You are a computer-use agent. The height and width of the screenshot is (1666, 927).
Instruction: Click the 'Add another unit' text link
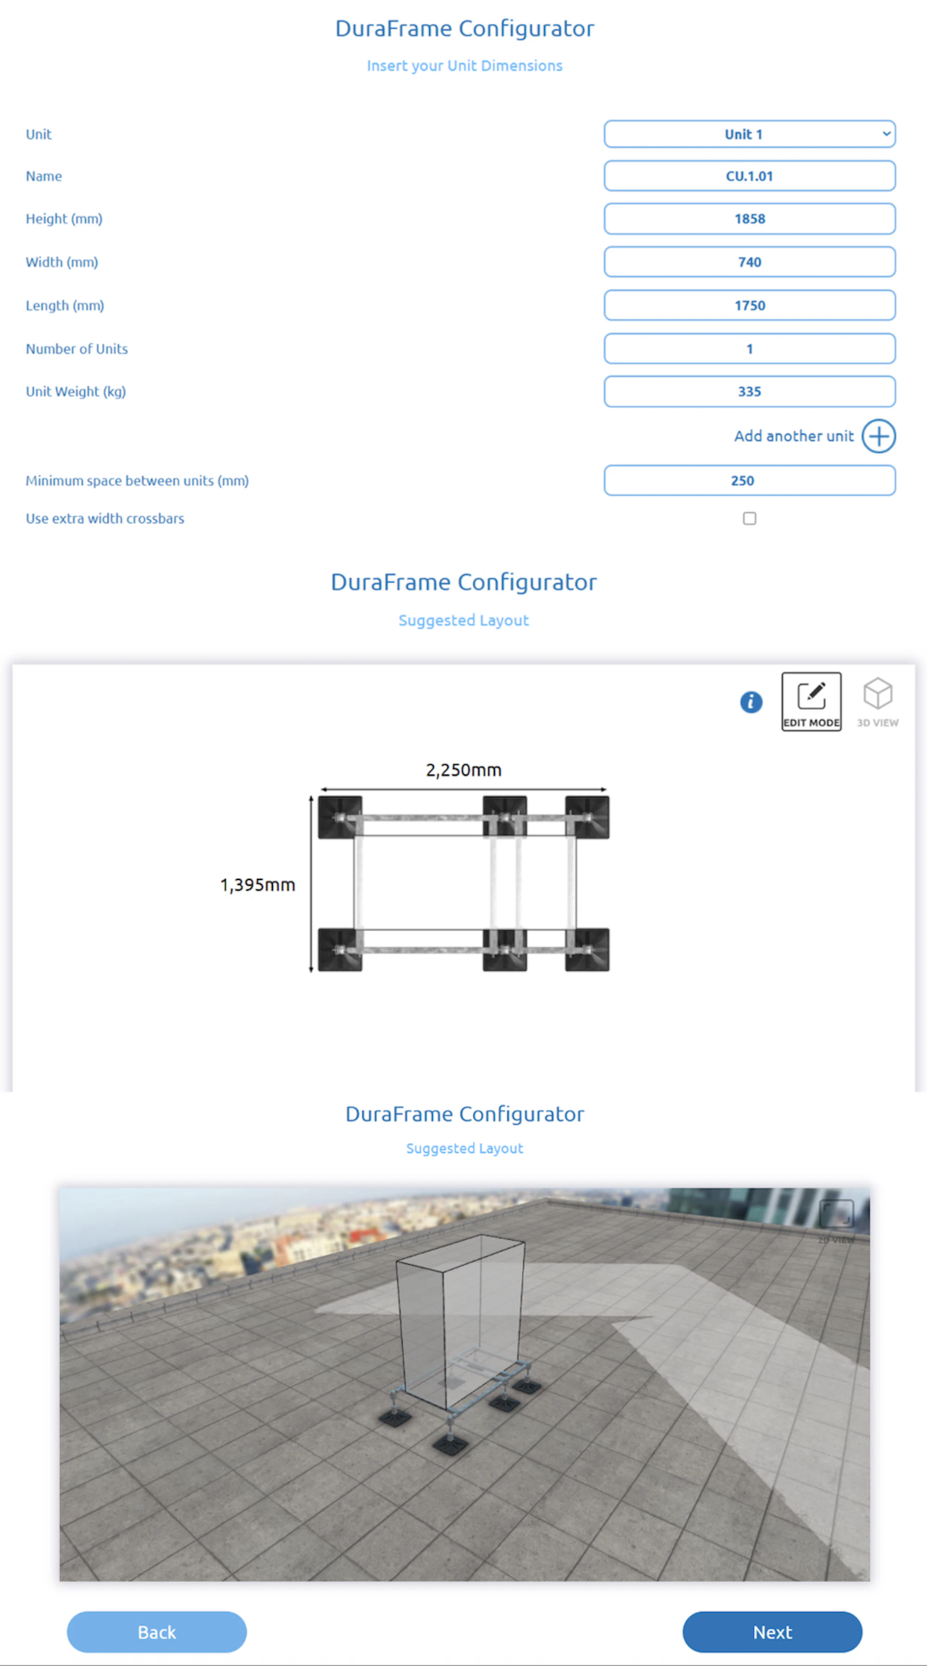(793, 436)
